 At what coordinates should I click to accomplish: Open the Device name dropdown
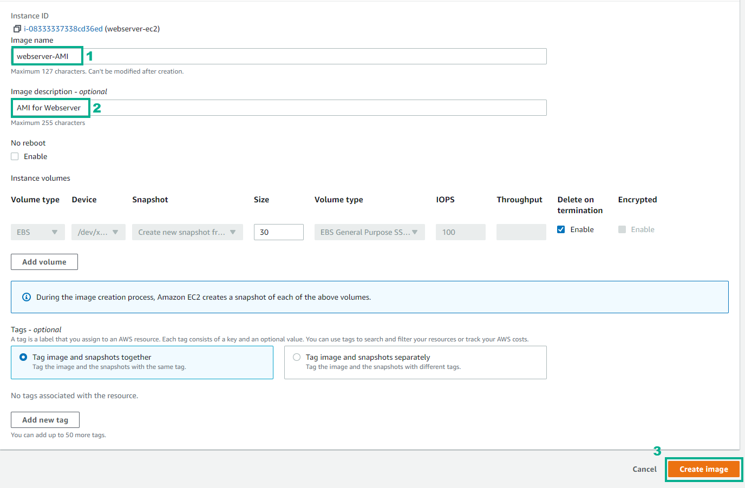98,232
